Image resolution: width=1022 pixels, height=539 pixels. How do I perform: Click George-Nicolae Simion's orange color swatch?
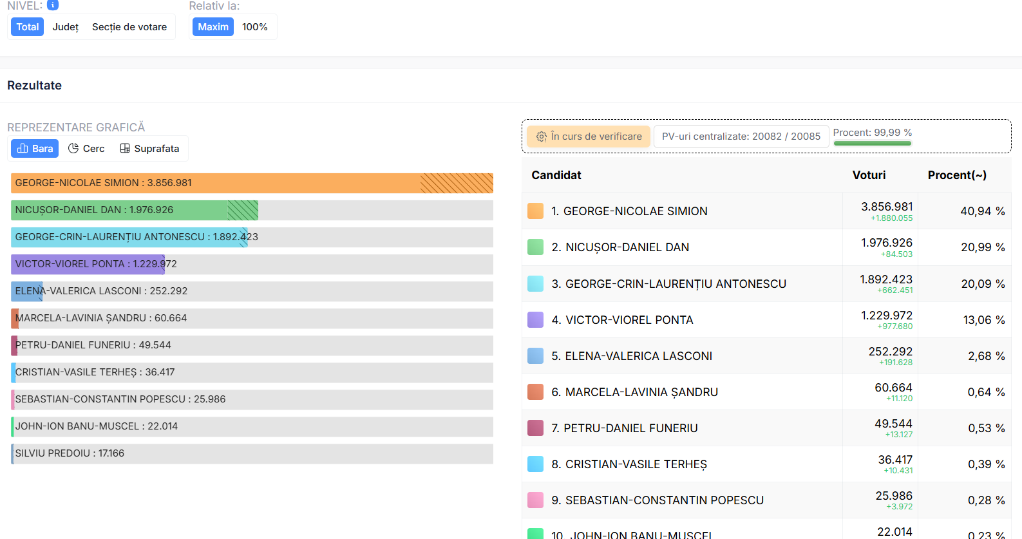(x=535, y=211)
